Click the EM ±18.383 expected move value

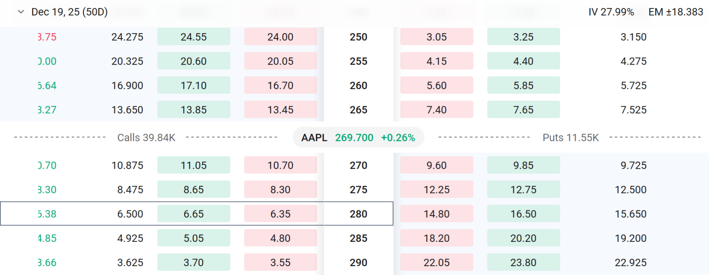tap(676, 12)
